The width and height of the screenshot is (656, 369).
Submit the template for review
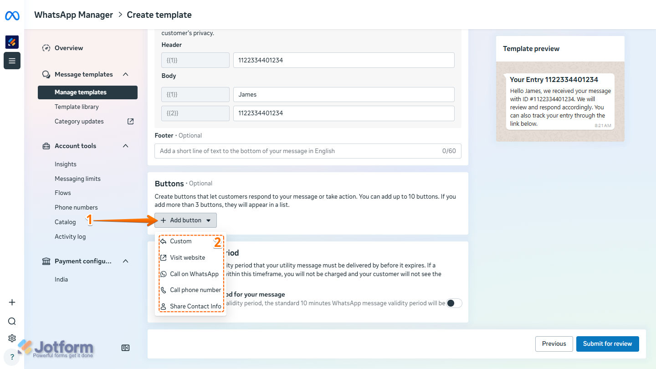(x=607, y=344)
